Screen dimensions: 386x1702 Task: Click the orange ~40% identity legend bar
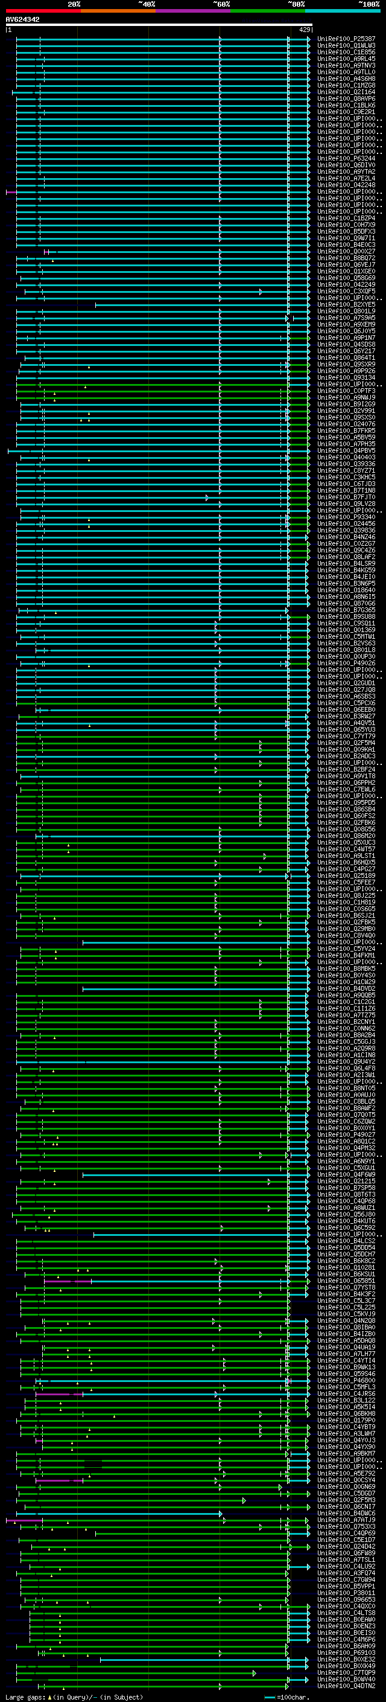(118, 11)
